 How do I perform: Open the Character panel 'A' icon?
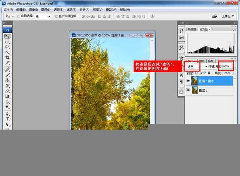181,75
